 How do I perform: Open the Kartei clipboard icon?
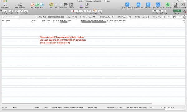coord(11,11)
